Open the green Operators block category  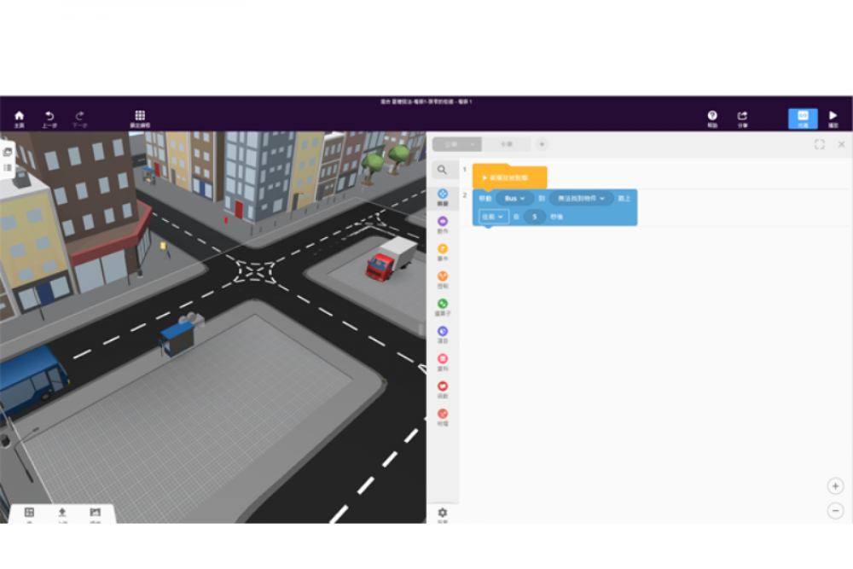coord(443,305)
